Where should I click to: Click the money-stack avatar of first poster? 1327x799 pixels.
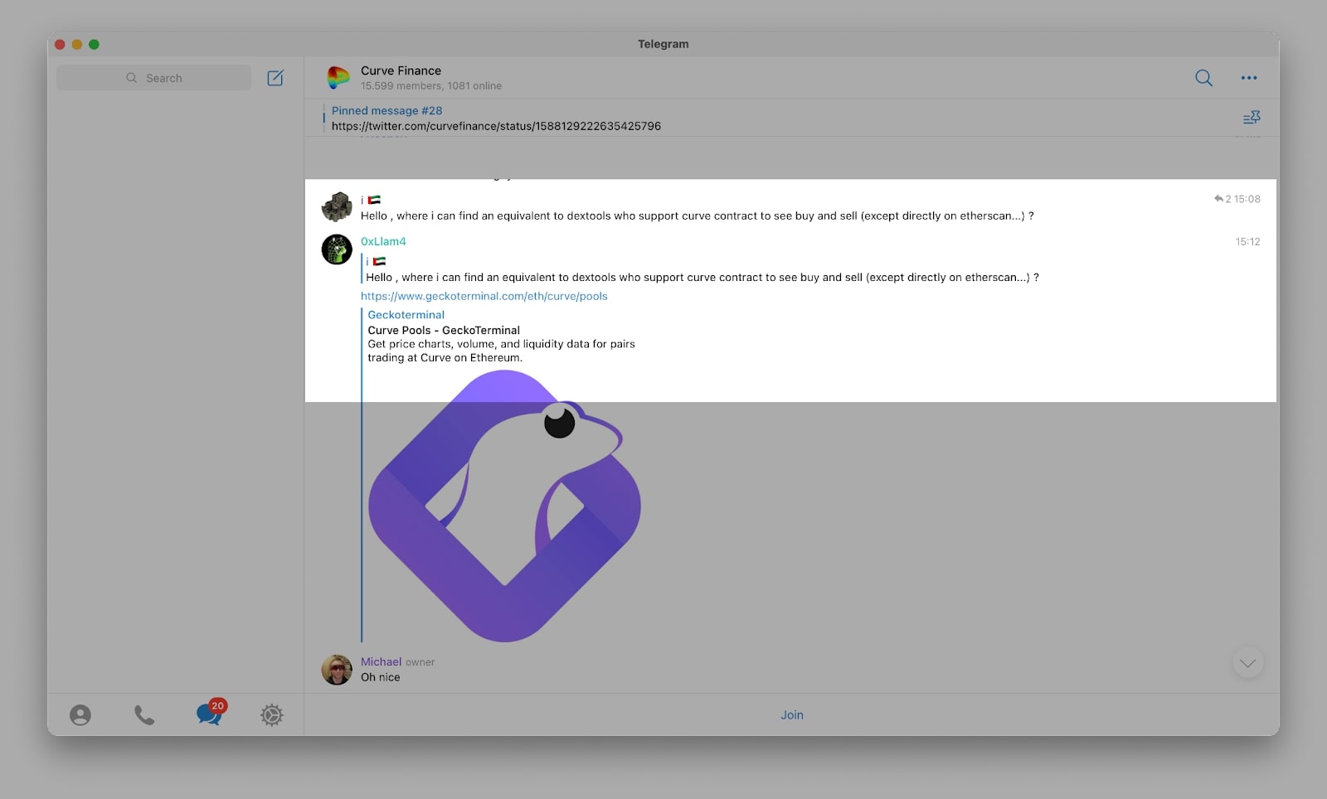click(x=337, y=207)
